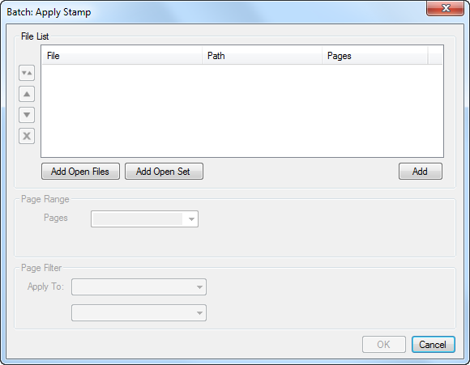The image size is (470, 365).
Task: Sort by the File column header
Action: (122, 56)
